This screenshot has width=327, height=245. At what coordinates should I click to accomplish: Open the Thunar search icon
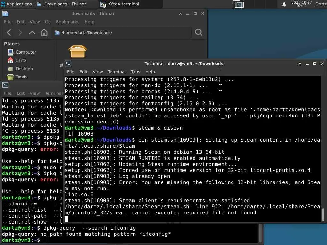click(199, 33)
